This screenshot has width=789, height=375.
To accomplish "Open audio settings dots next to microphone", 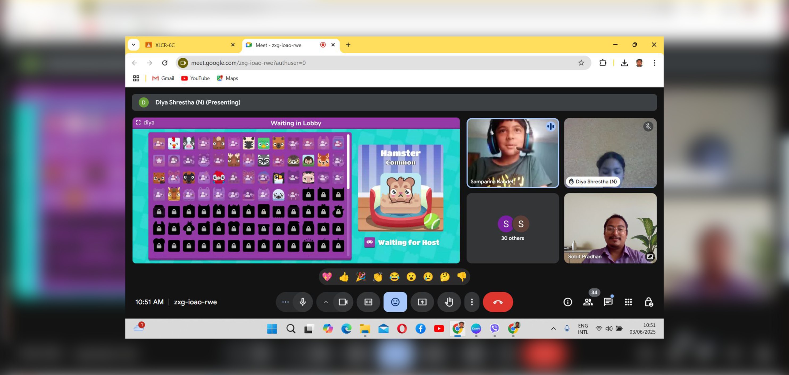I will [x=285, y=302].
